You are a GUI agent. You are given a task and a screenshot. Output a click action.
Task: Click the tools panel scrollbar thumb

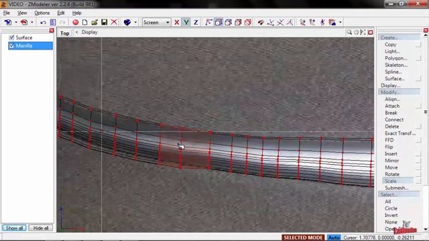(426, 112)
